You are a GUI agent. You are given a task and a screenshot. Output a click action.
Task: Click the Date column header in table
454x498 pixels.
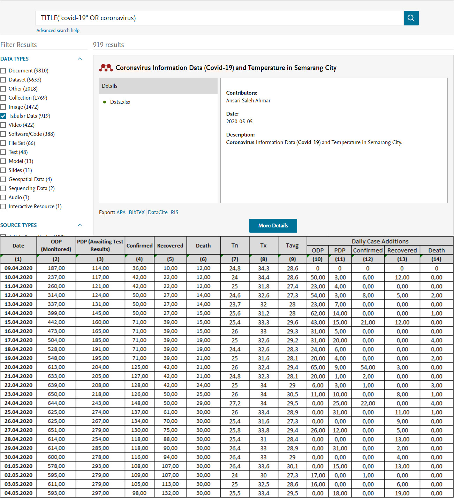tap(18, 246)
